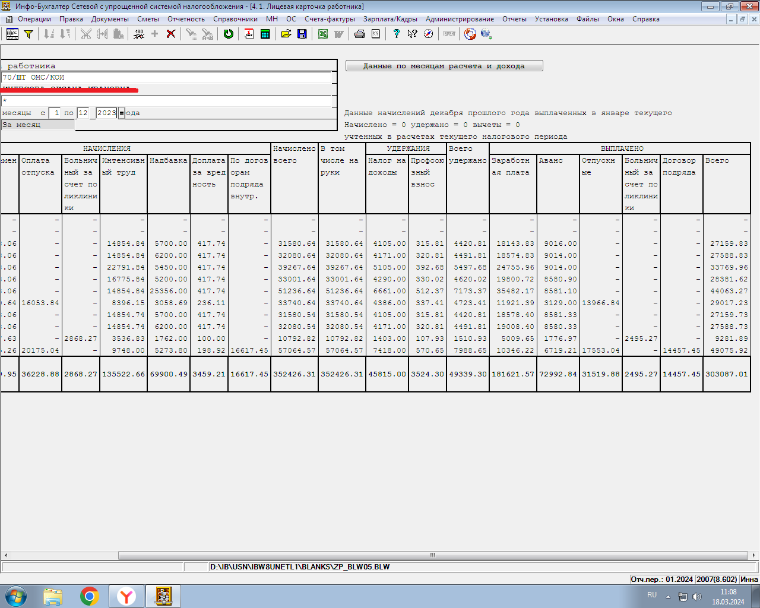Click the Garant toolbar button
This screenshot has height=608, width=760.
(449, 34)
